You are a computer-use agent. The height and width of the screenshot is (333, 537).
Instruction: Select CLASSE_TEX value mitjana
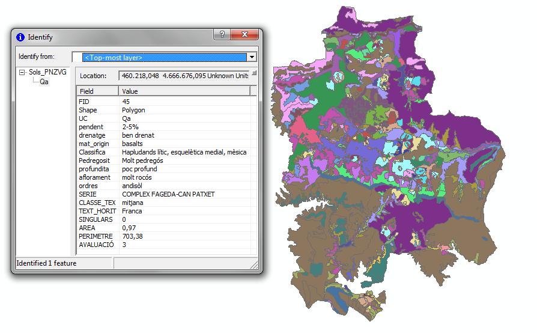pyautogui.click(x=133, y=203)
